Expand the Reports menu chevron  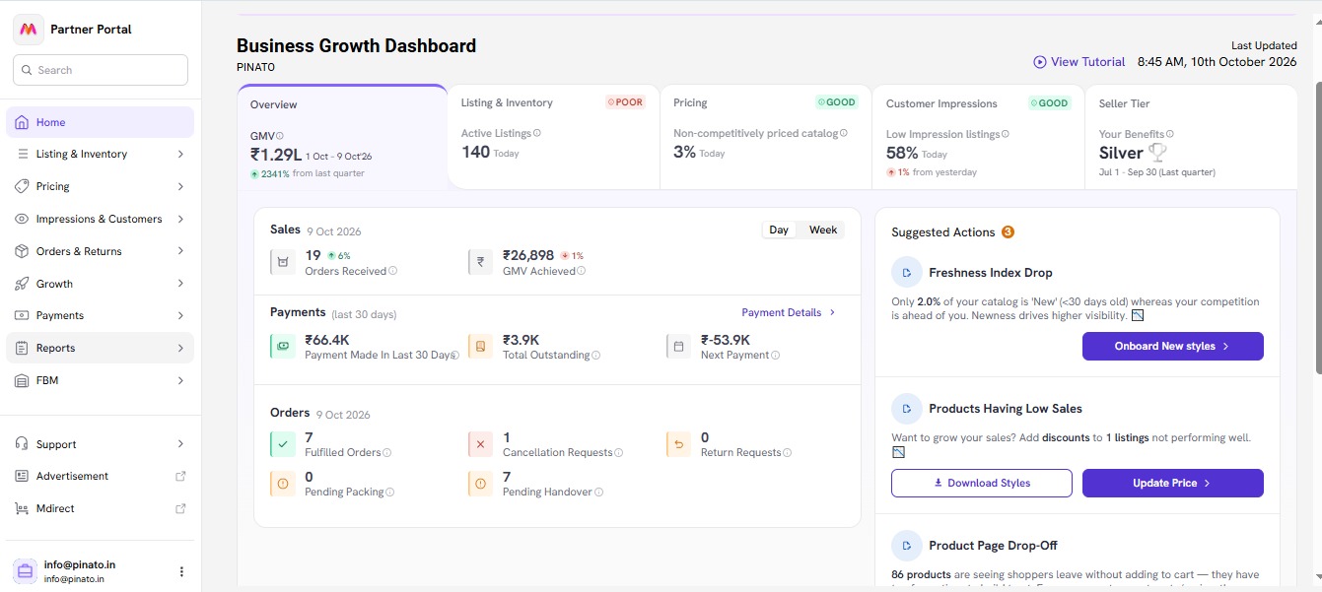point(180,348)
